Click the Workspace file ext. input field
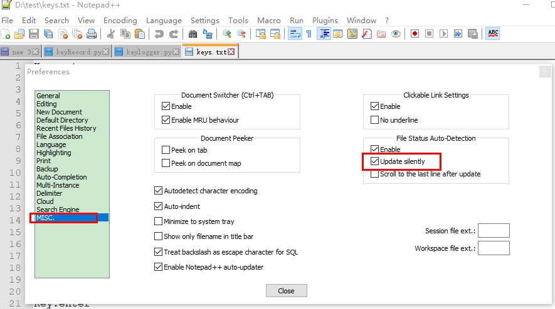This screenshot has width=555, height=309. 494,248
